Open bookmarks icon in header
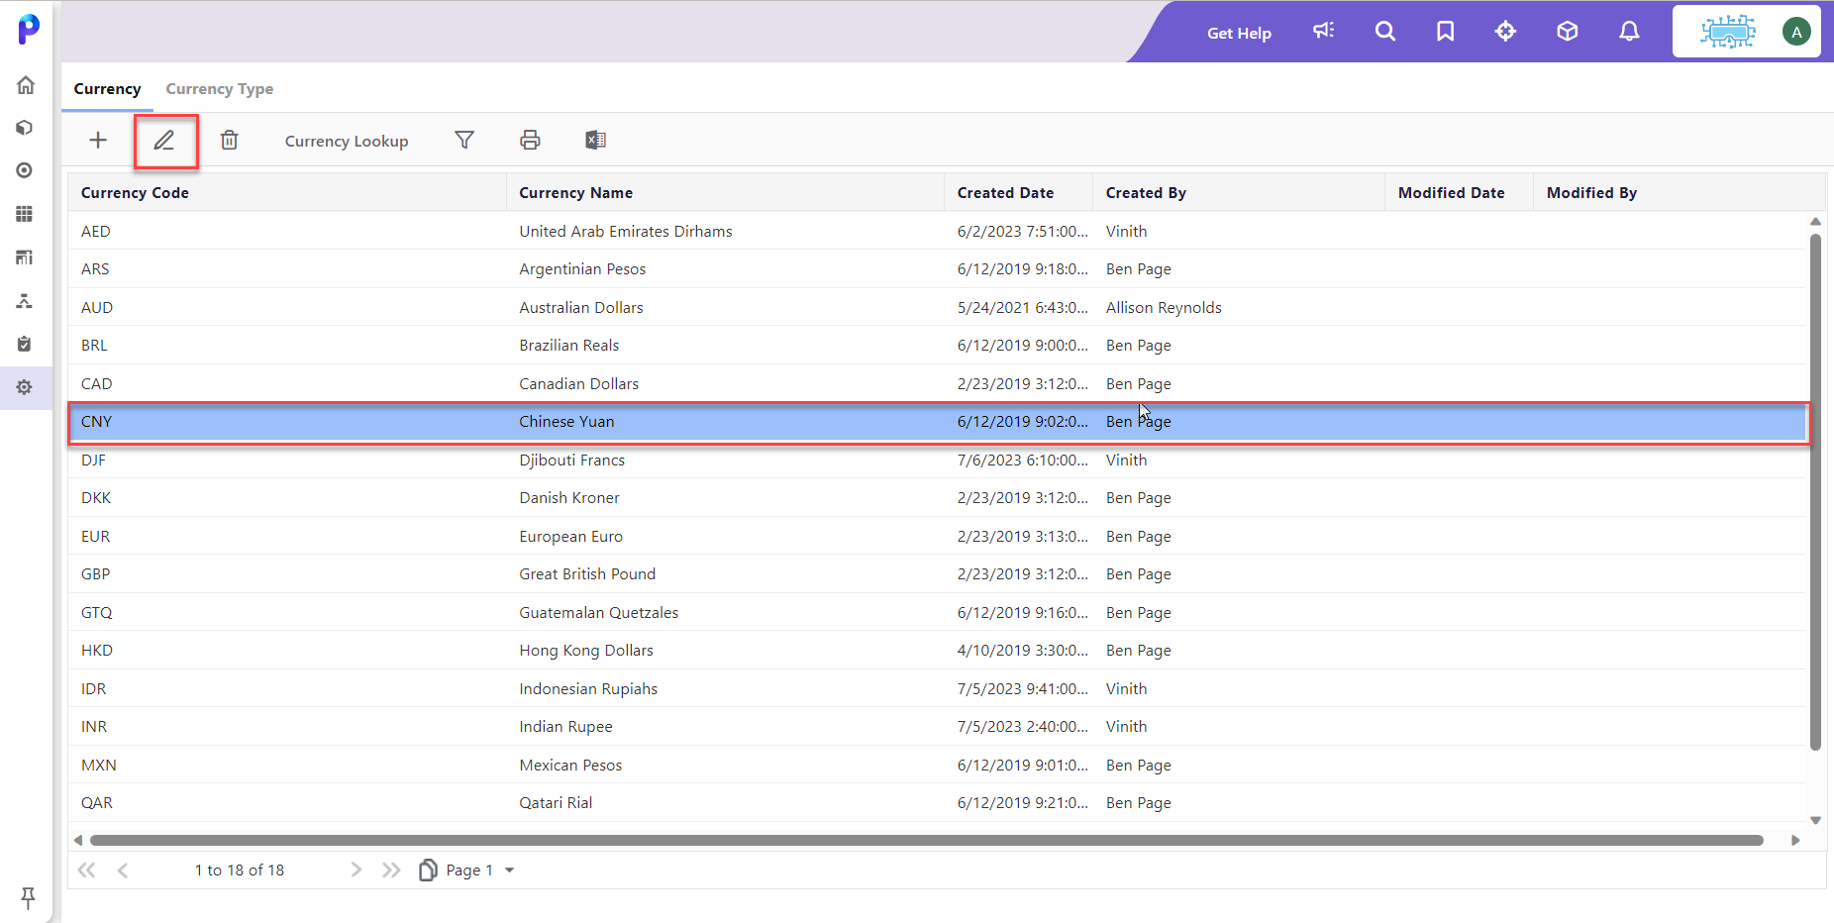The width and height of the screenshot is (1834, 923). coord(1446,31)
